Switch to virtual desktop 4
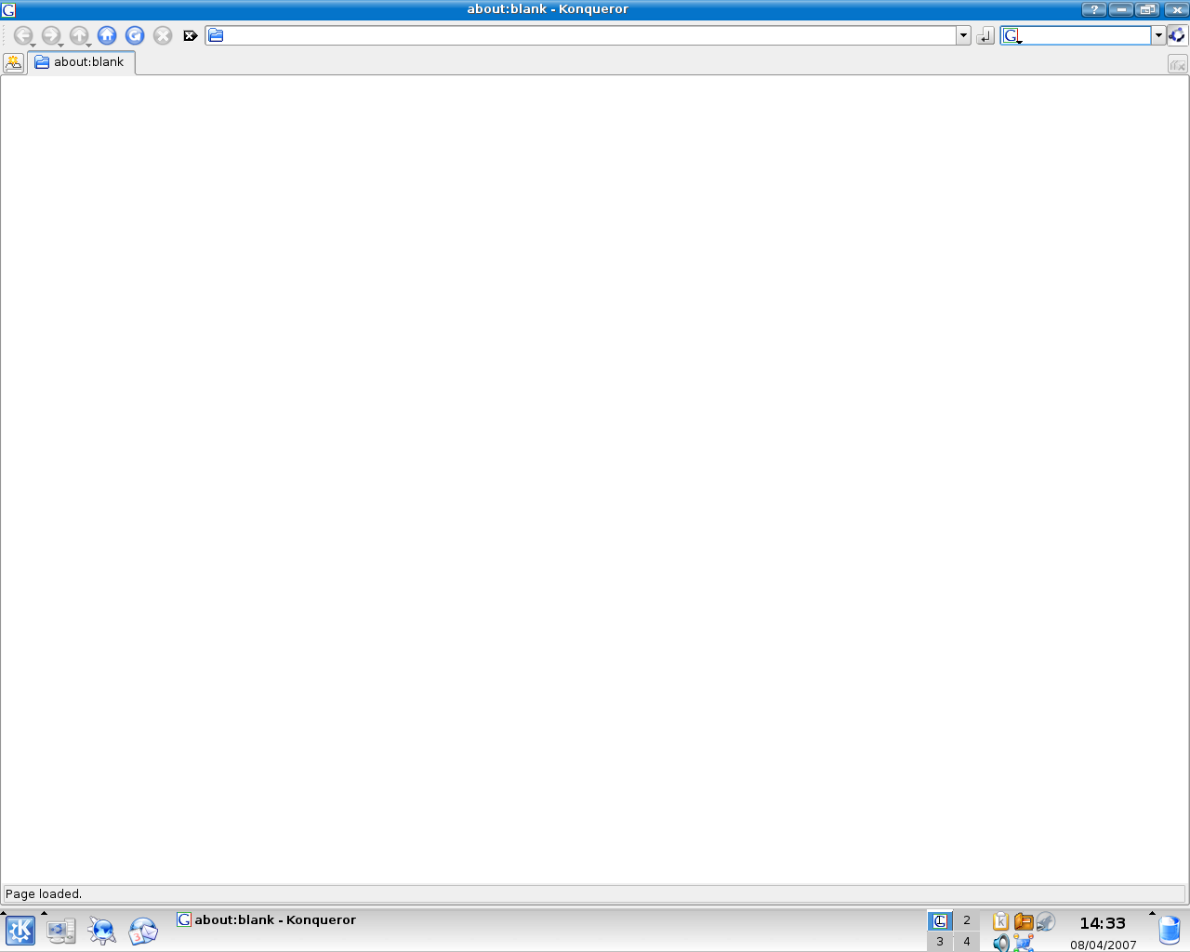The width and height of the screenshot is (1190, 952). pyautogui.click(x=967, y=942)
